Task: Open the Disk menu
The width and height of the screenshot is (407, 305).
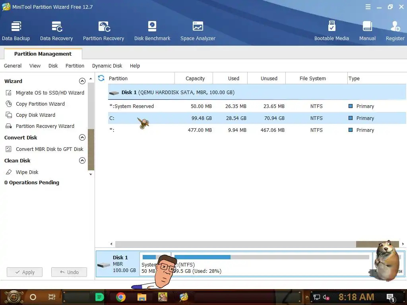Action: pos(53,66)
